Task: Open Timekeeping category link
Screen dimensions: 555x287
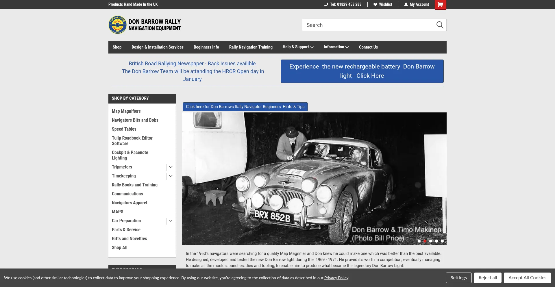Action: (124, 176)
